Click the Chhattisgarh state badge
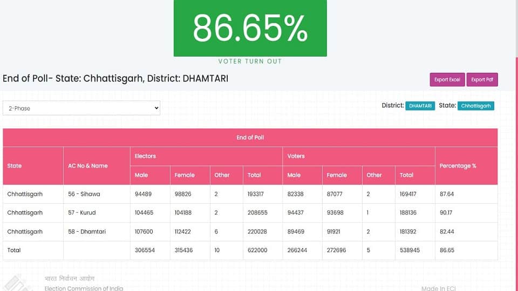The height and width of the screenshot is (291, 518). pos(476,106)
